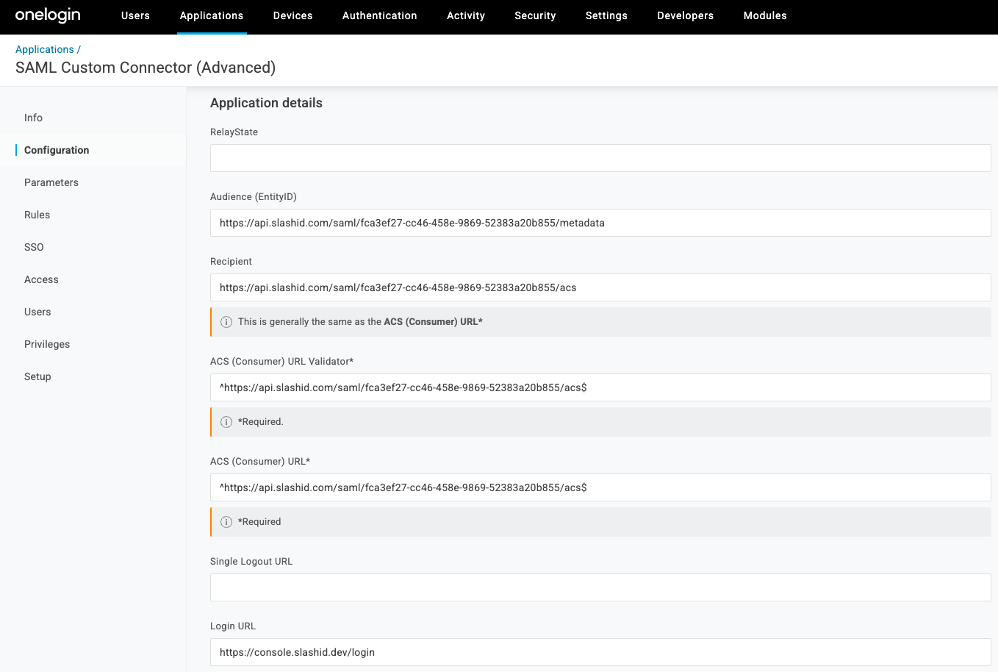This screenshot has width=998, height=672.
Task: Open the SSO settings tab
Action: [34, 247]
